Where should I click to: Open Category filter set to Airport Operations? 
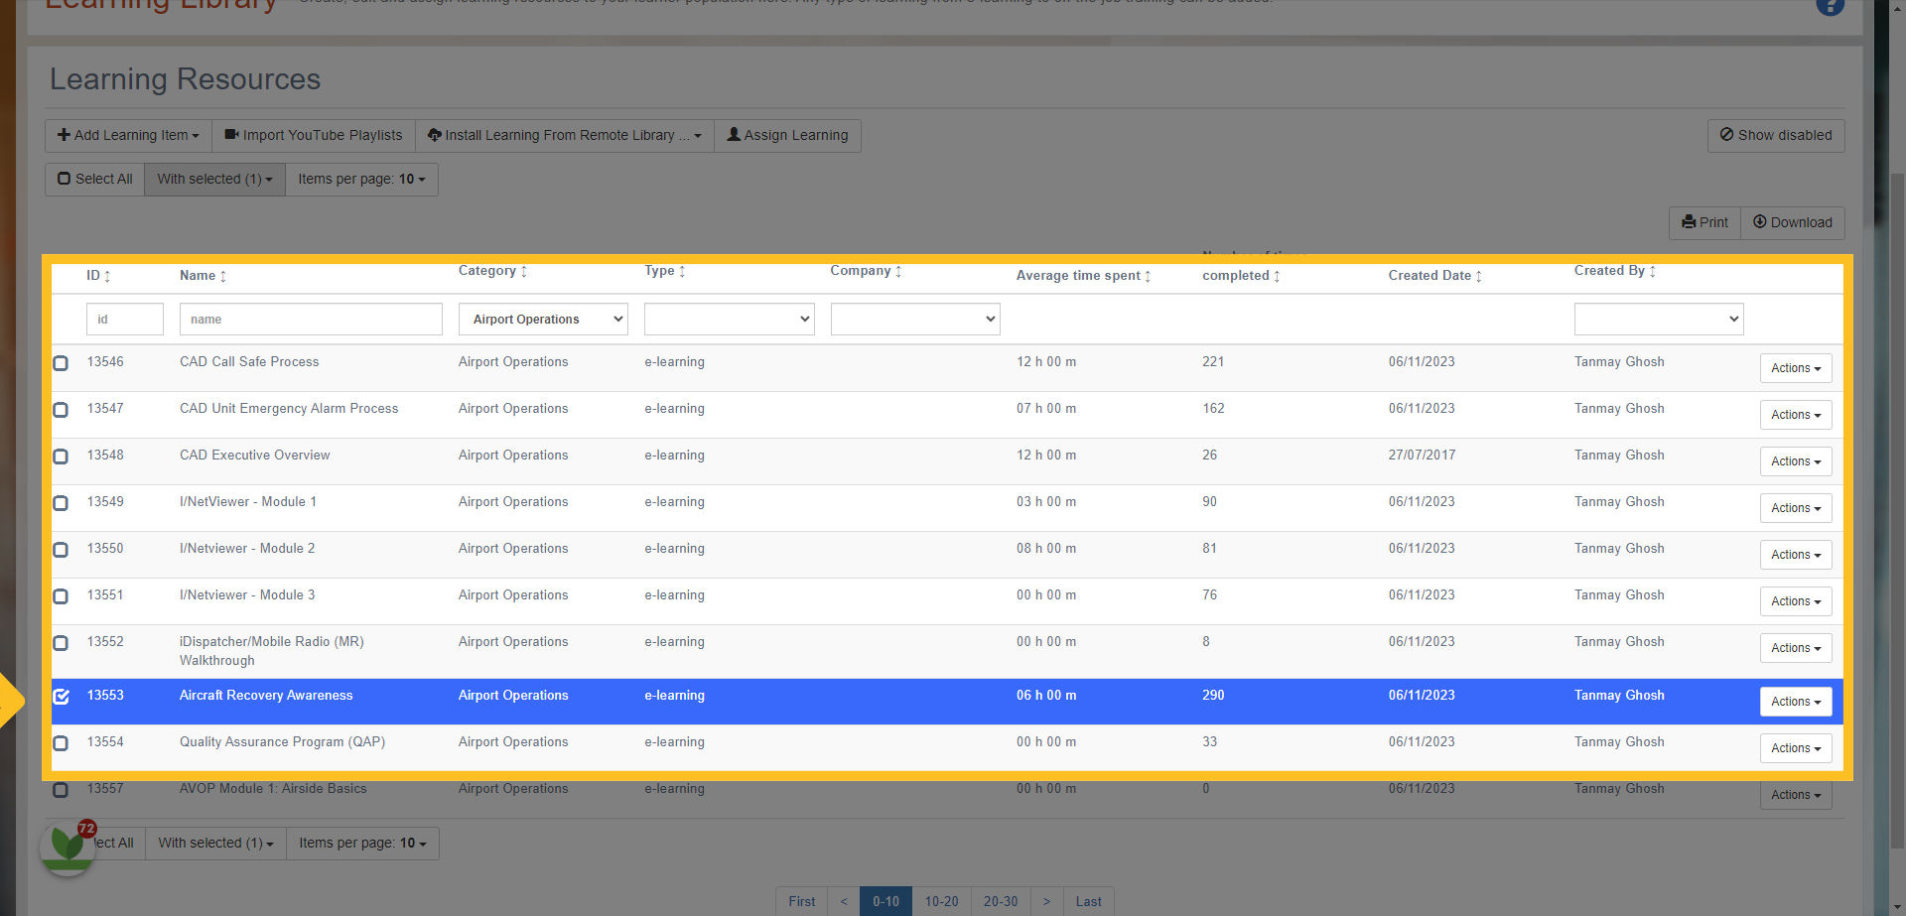[543, 319]
